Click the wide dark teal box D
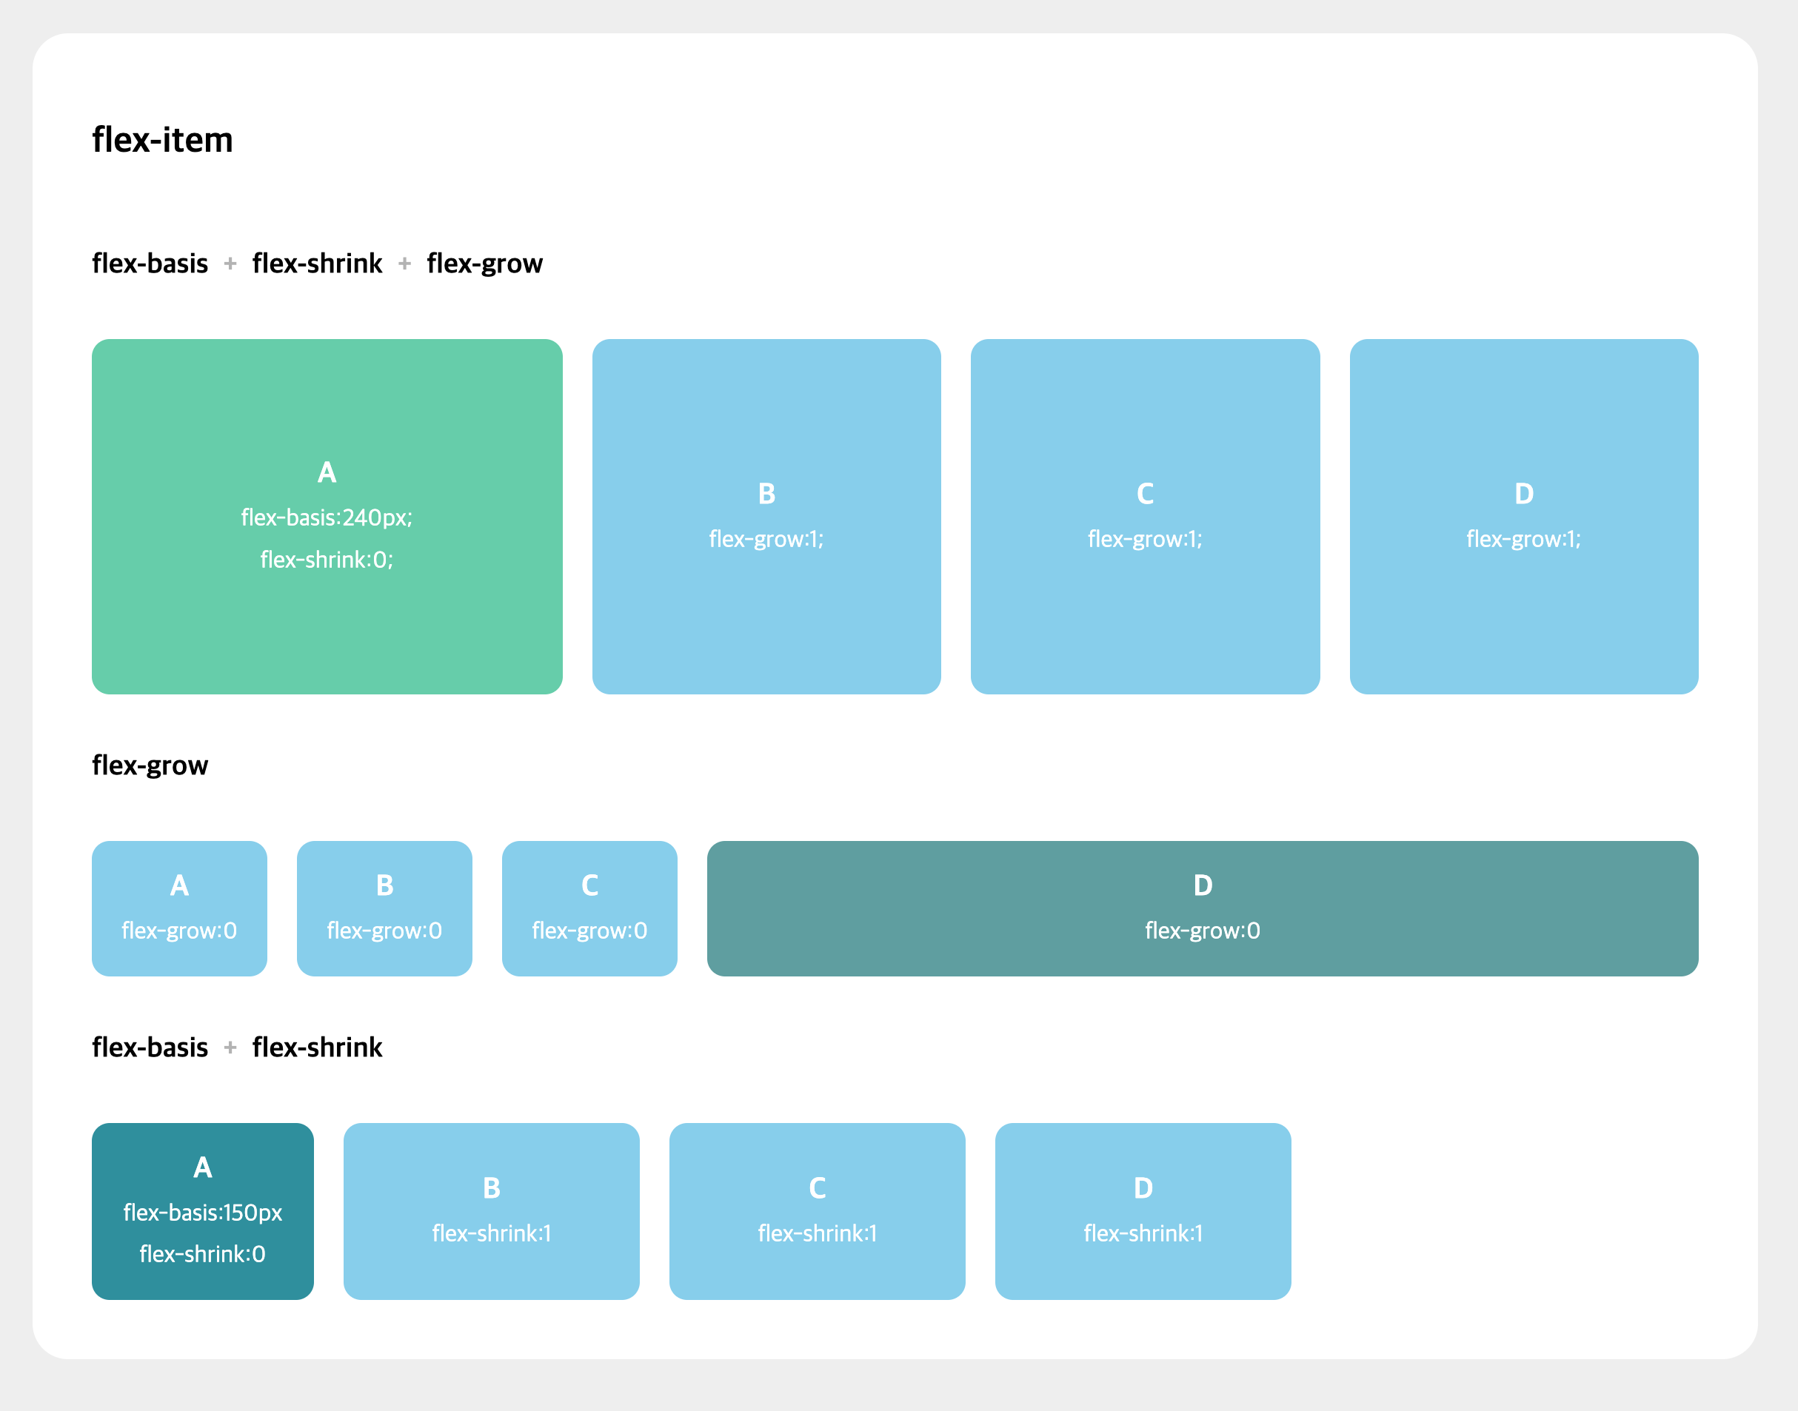This screenshot has height=1411, width=1798. tap(1203, 908)
